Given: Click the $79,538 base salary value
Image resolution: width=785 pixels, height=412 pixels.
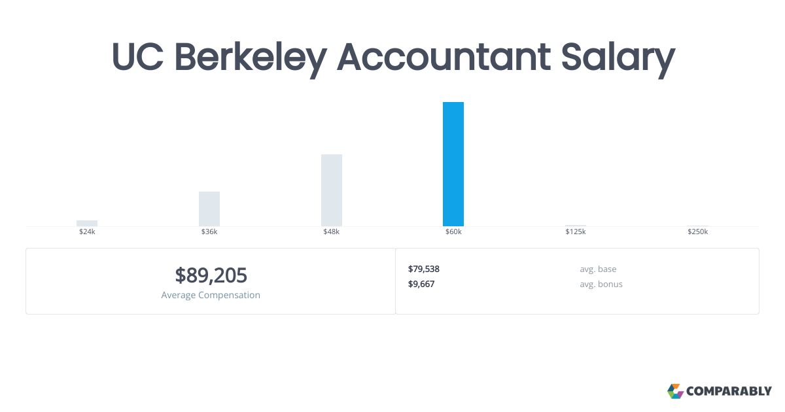Looking at the screenshot, I should pos(424,269).
